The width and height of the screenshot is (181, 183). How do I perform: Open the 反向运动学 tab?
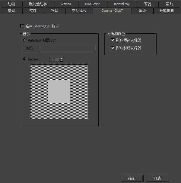coord(38,4)
